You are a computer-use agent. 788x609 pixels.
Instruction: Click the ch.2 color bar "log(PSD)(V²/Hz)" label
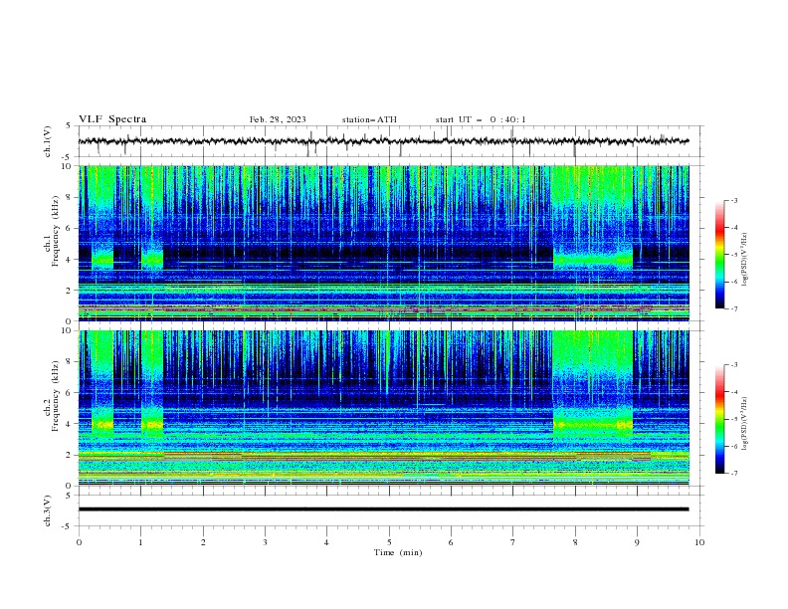(x=745, y=424)
